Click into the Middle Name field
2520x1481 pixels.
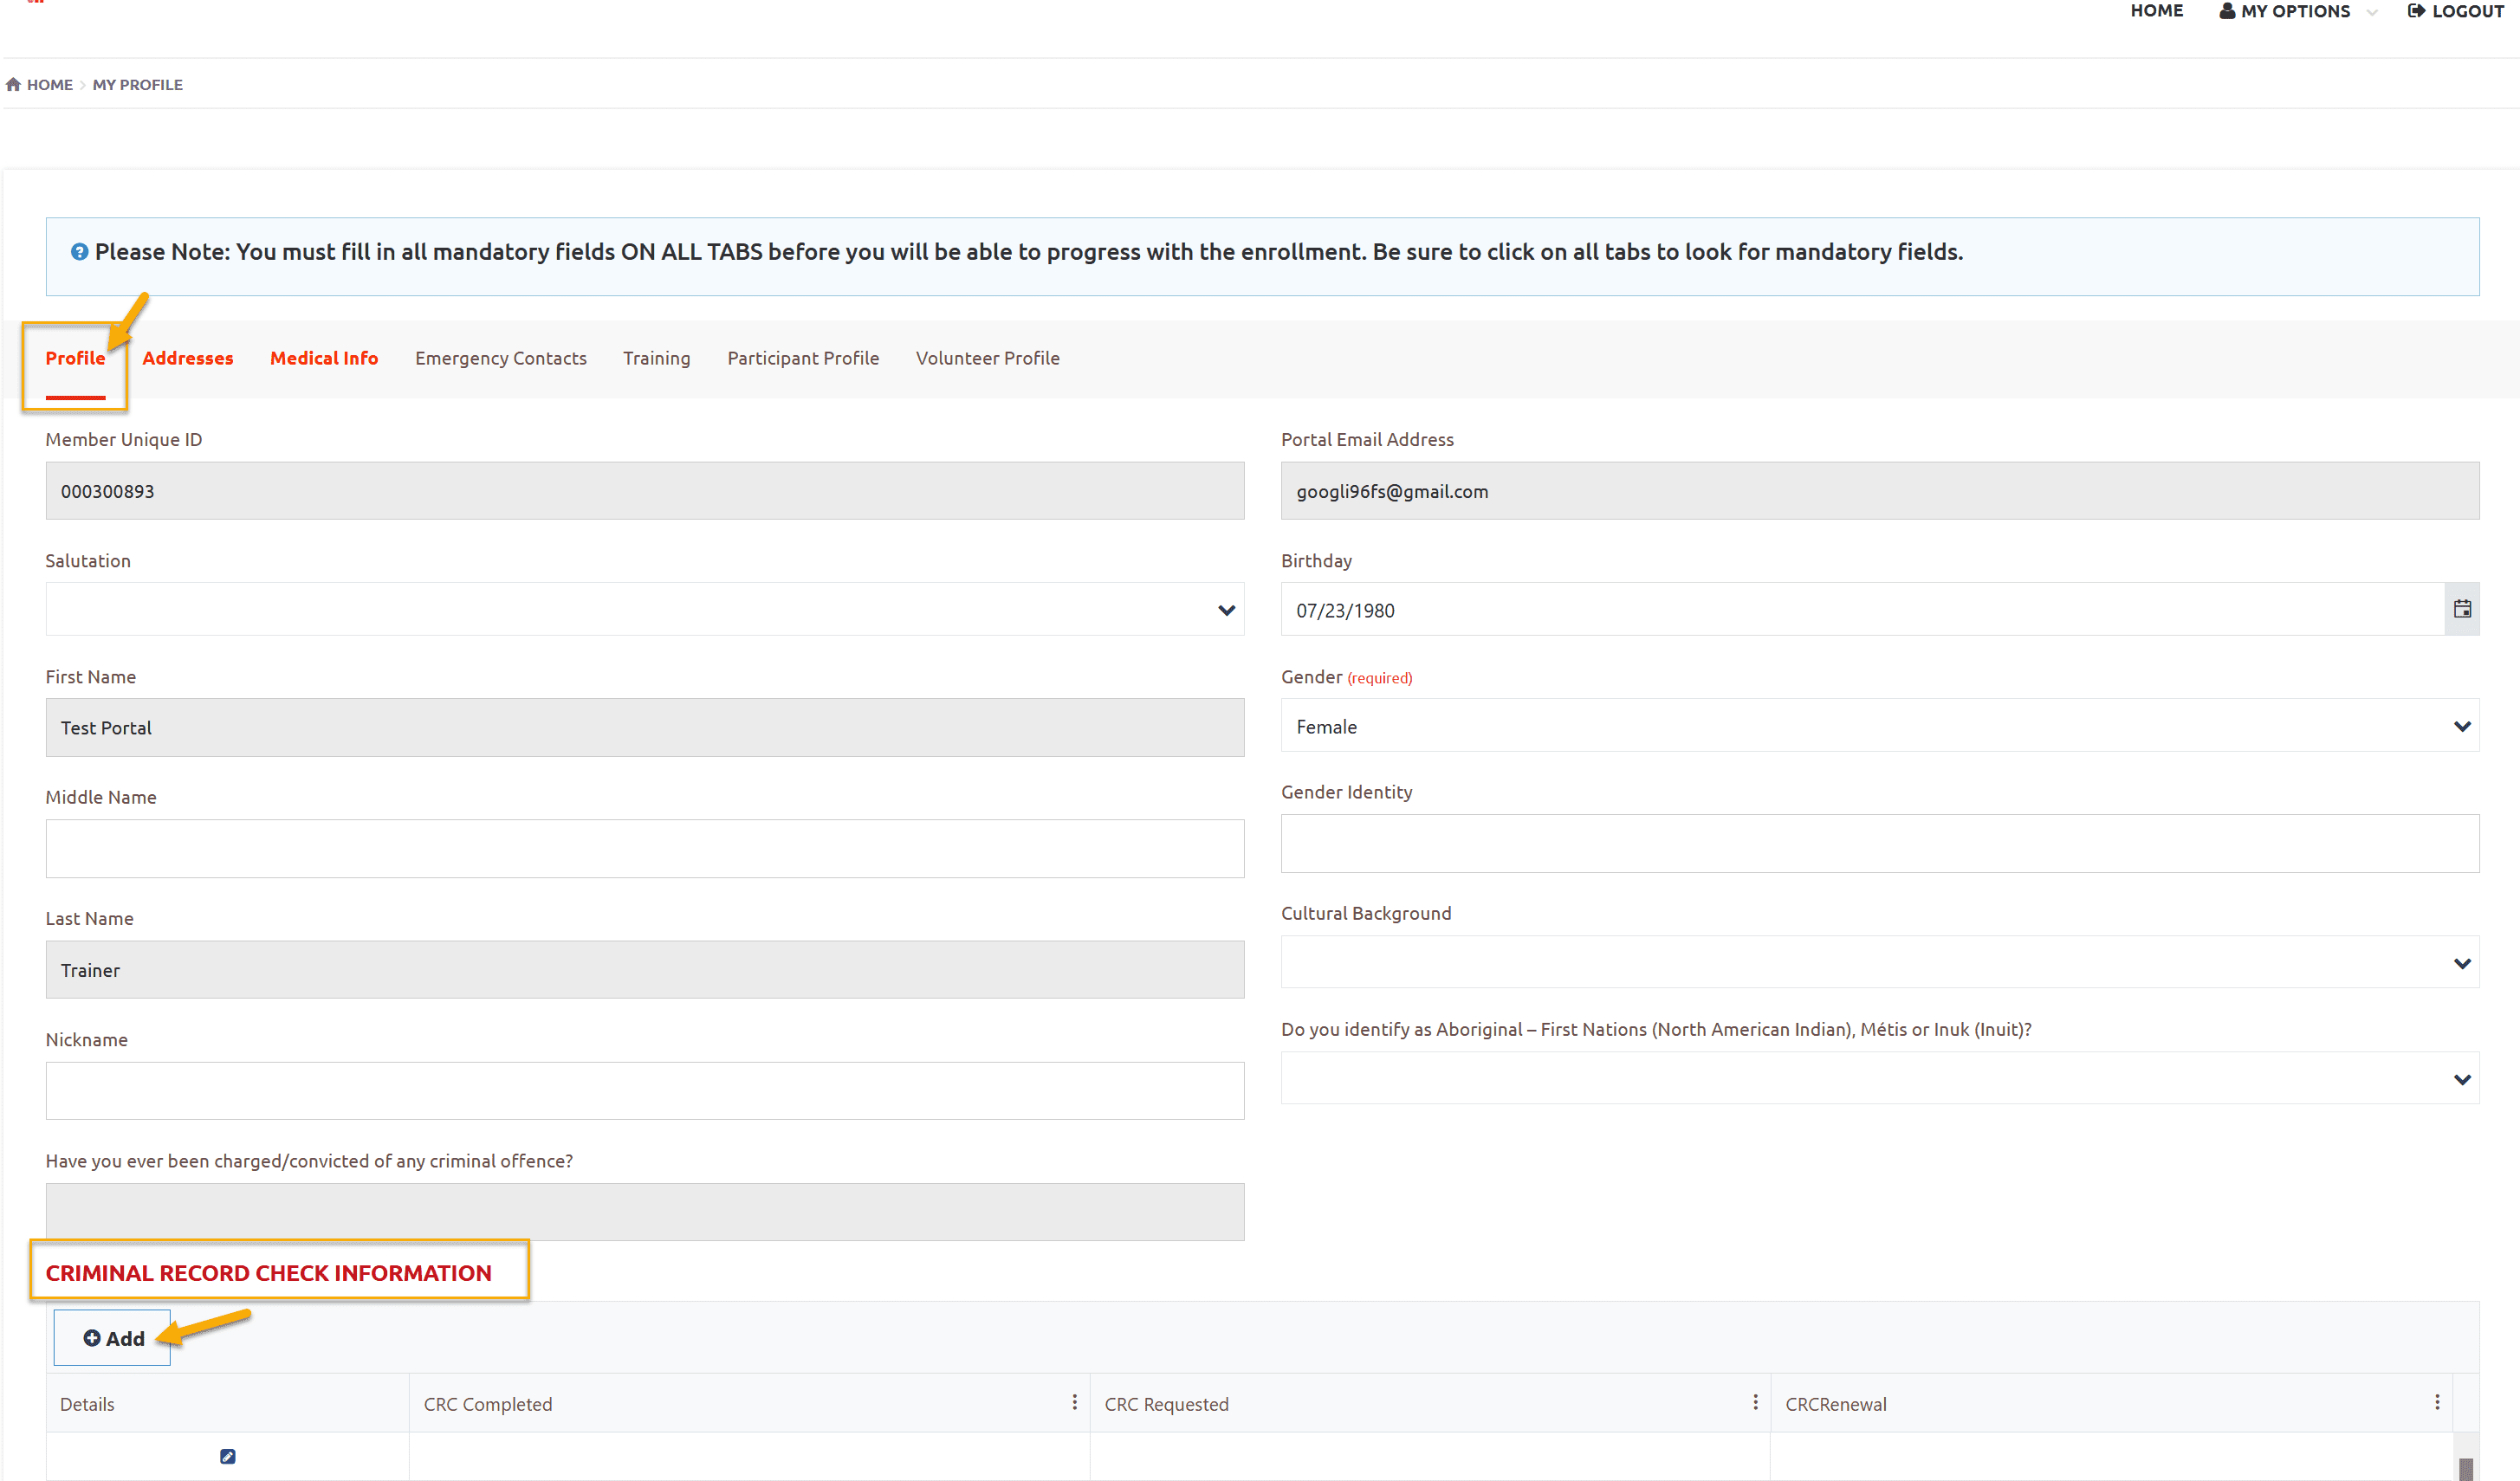click(x=645, y=849)
